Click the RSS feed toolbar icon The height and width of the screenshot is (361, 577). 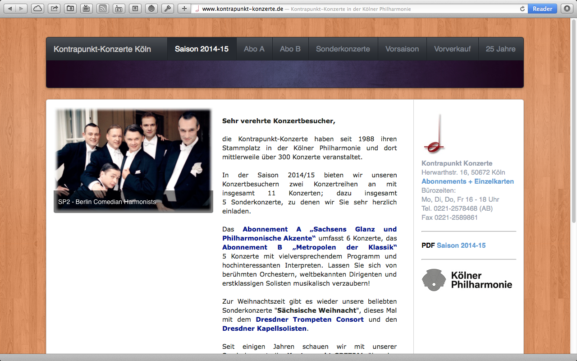pos(103,9)
